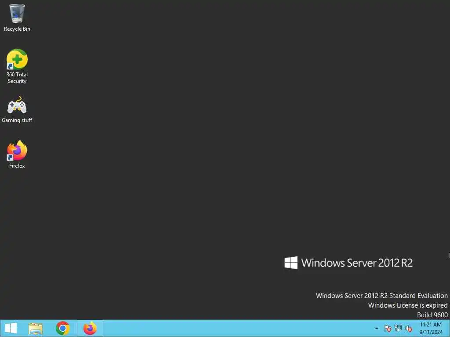Open Action Center flag icon
Viewport: 450px width, 337px height.
click(388, 328)
